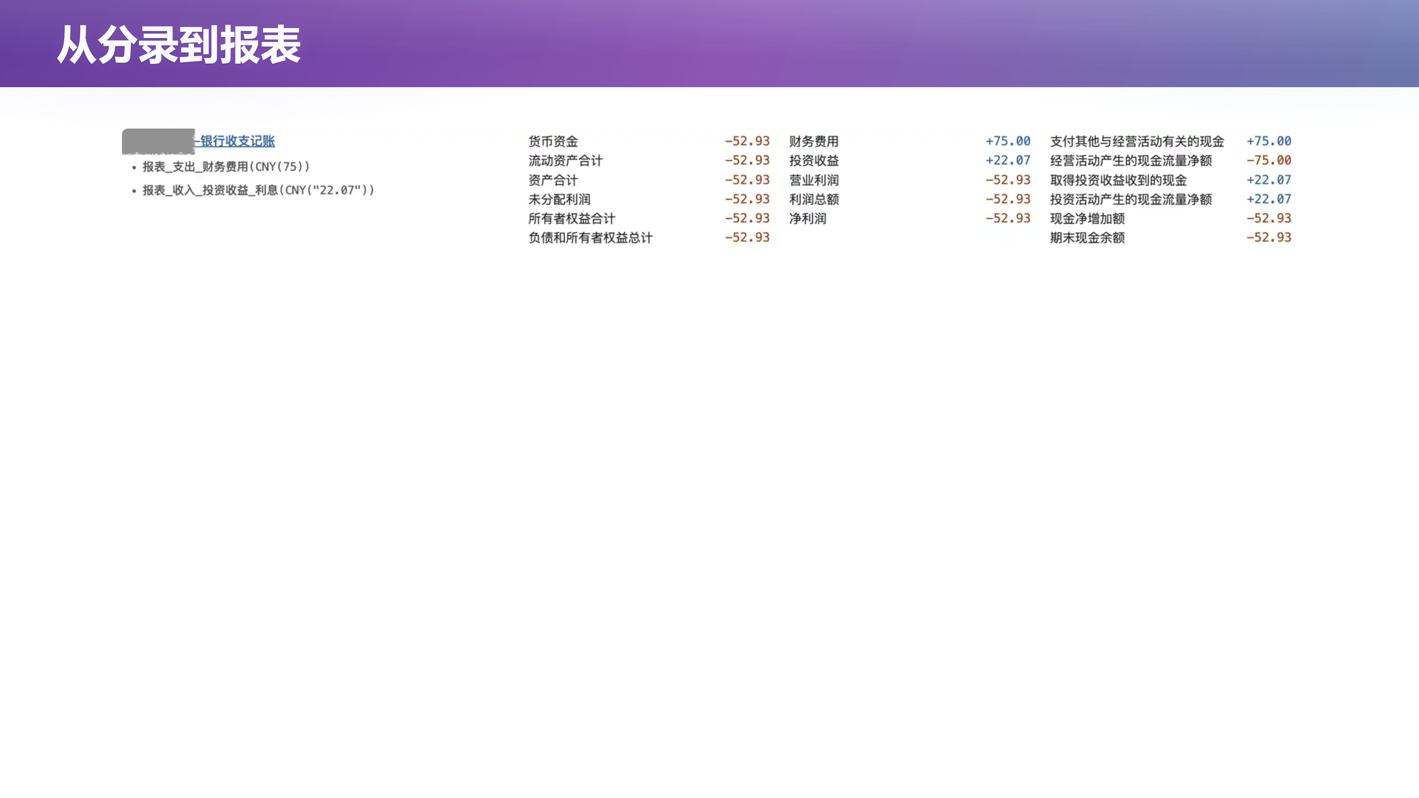Click 支付其他与经营活动有关的现金 label
This screenshot has height=798, width=1419.
[x=1137, y=141]
